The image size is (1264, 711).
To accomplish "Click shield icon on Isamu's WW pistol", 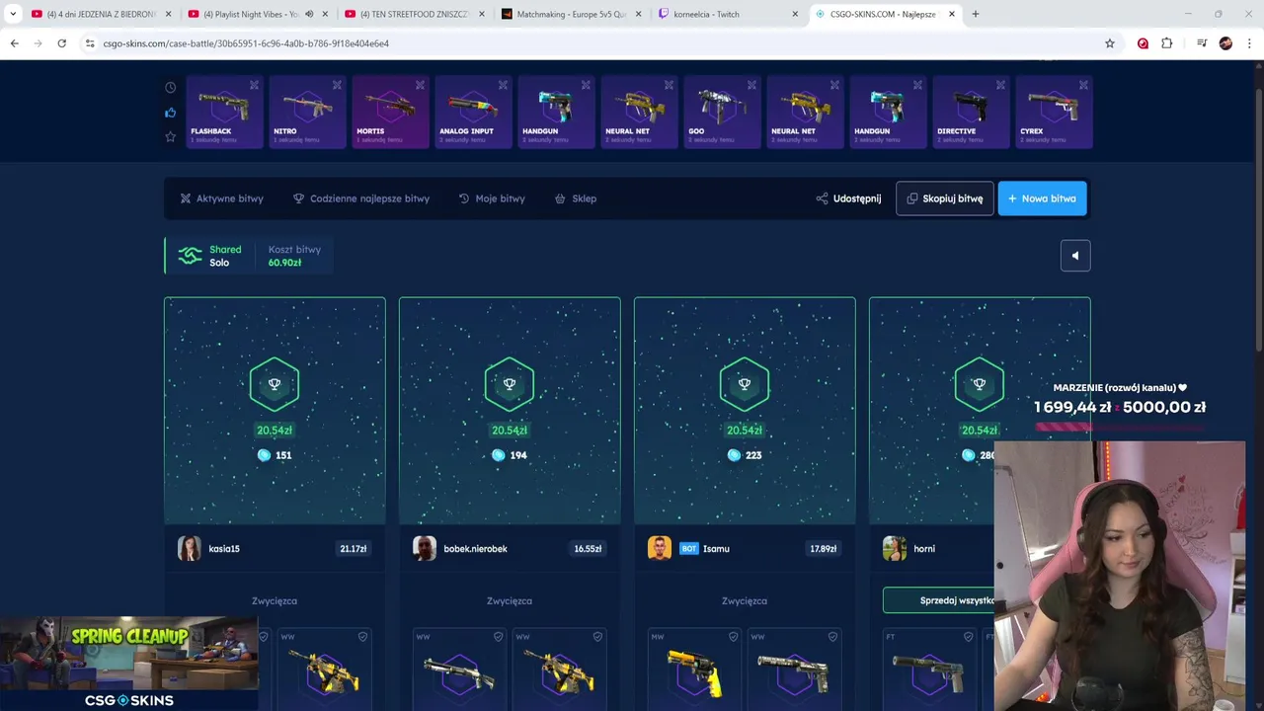I will (832, 637).
